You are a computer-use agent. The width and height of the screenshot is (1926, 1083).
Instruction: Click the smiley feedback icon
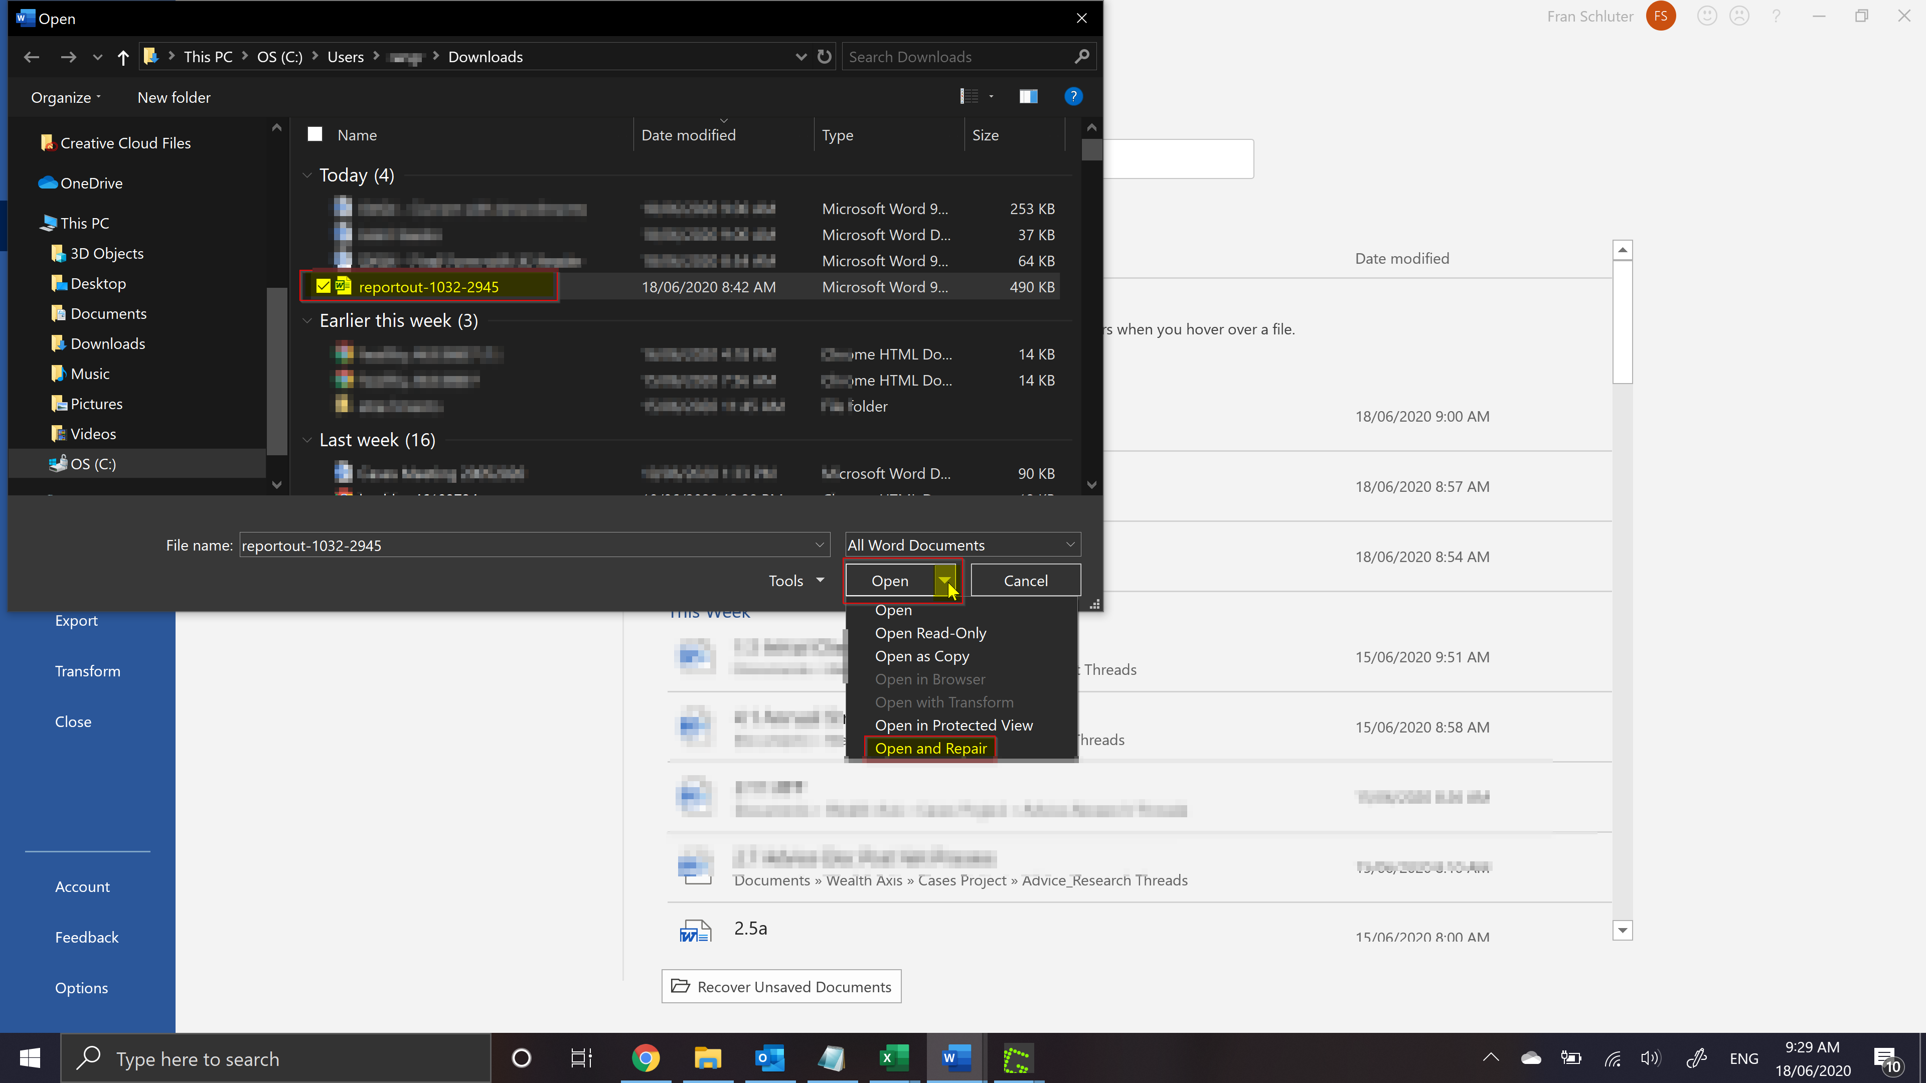click(1706, 17)
